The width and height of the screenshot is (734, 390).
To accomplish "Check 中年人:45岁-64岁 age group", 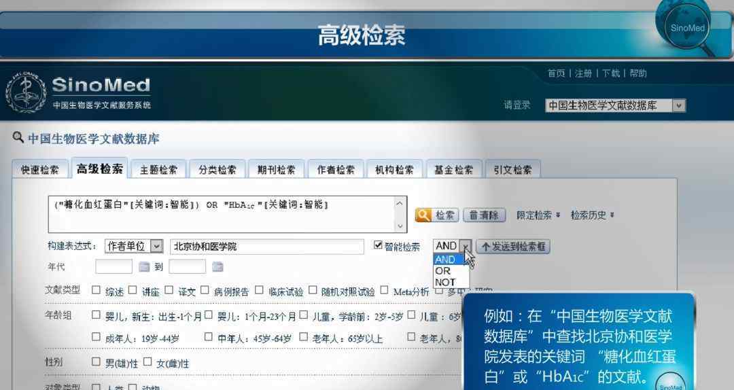I will point(209,336).
